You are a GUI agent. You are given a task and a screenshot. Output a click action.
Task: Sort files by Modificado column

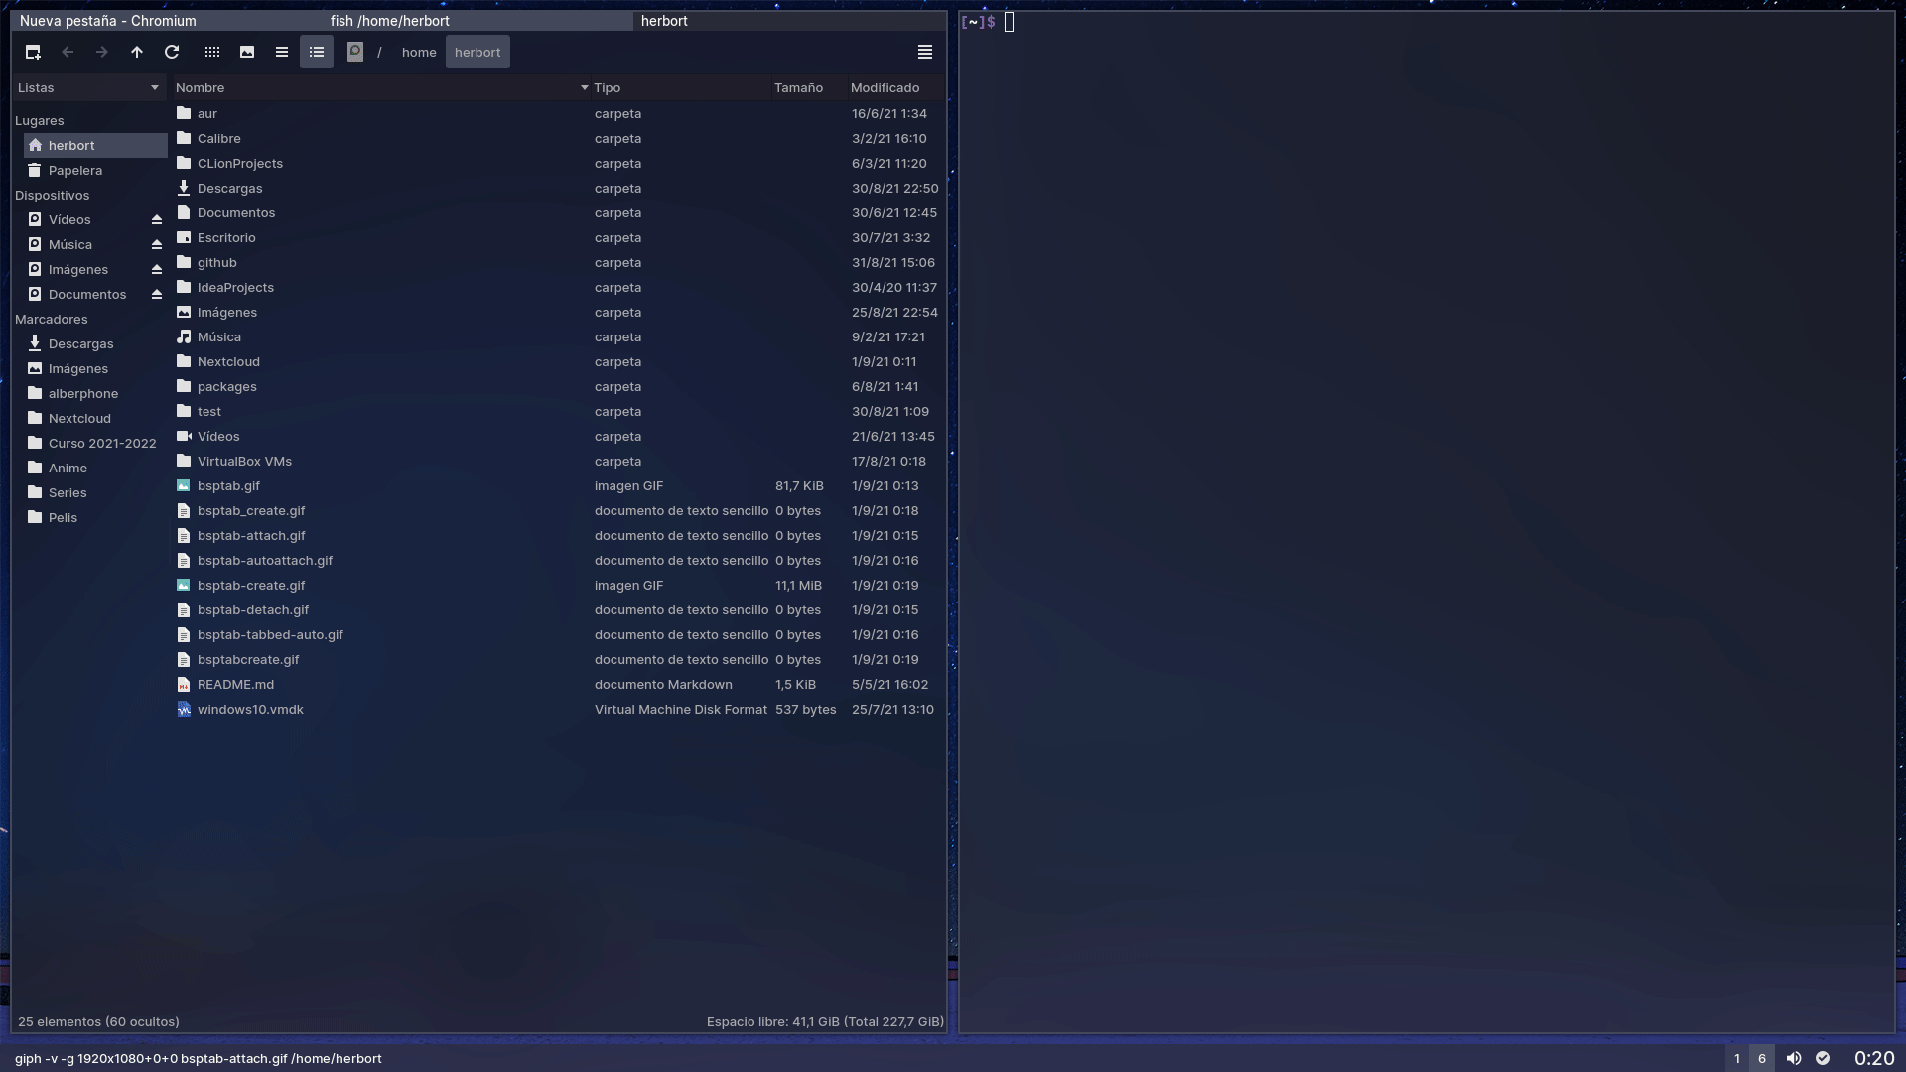coord(885,87)
